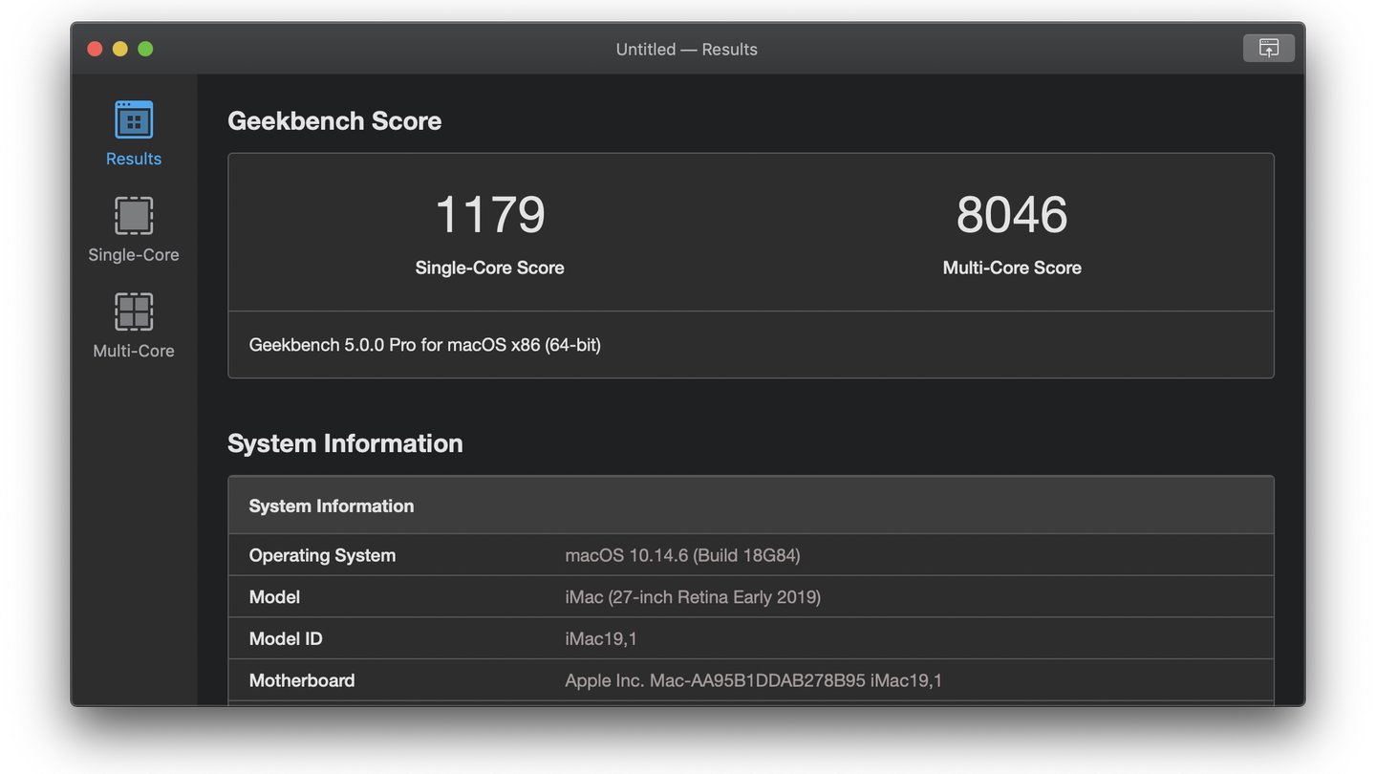The height and width of the screenshot is (774, 1376).
Task: Click the Multi-Core Score caption
Action: tap(1012, 268)
